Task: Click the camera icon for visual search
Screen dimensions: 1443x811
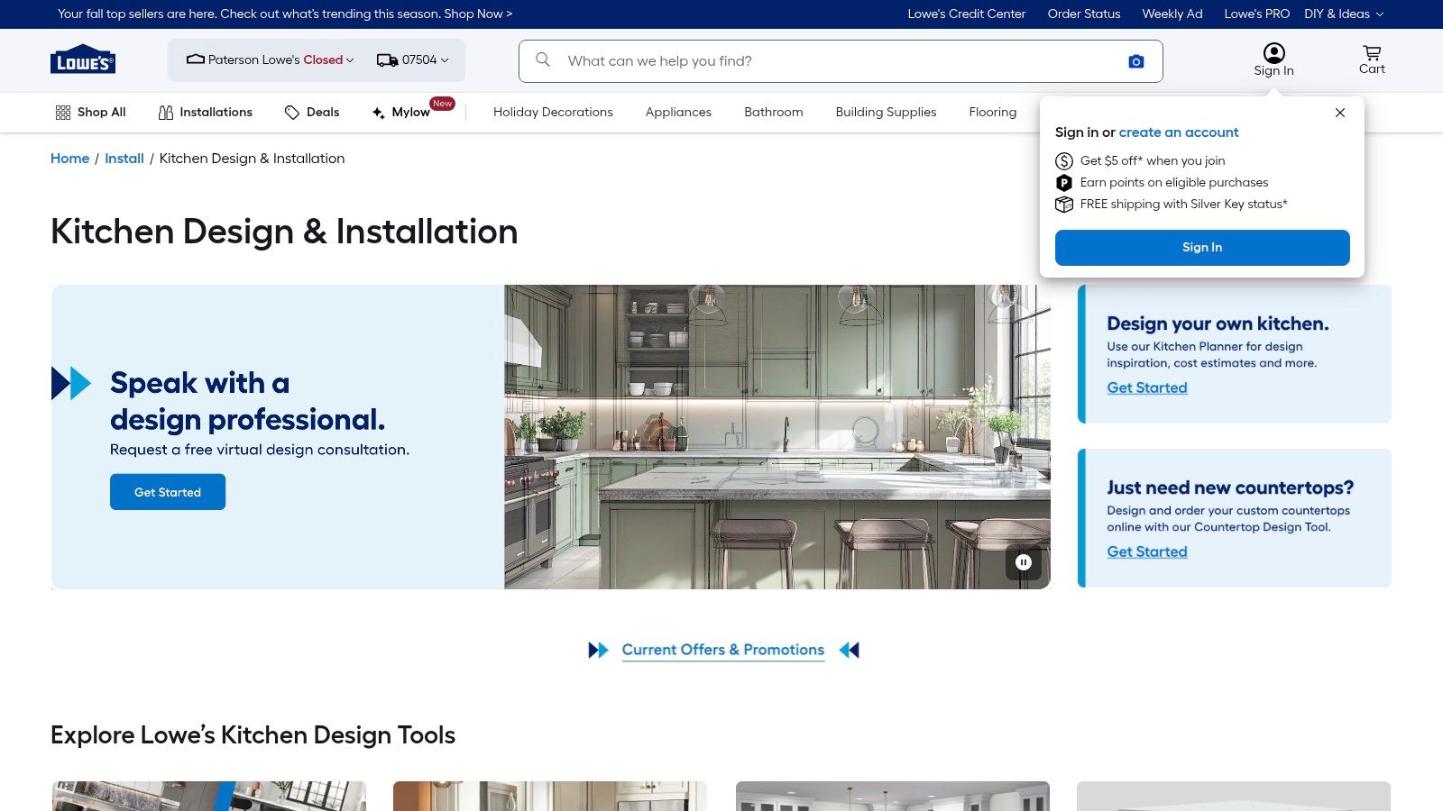Action: (x=1135, y=60)
